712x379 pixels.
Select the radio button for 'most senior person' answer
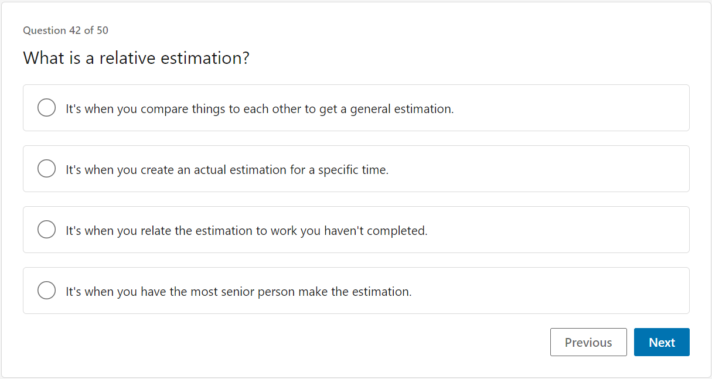[x=46, y=290]
